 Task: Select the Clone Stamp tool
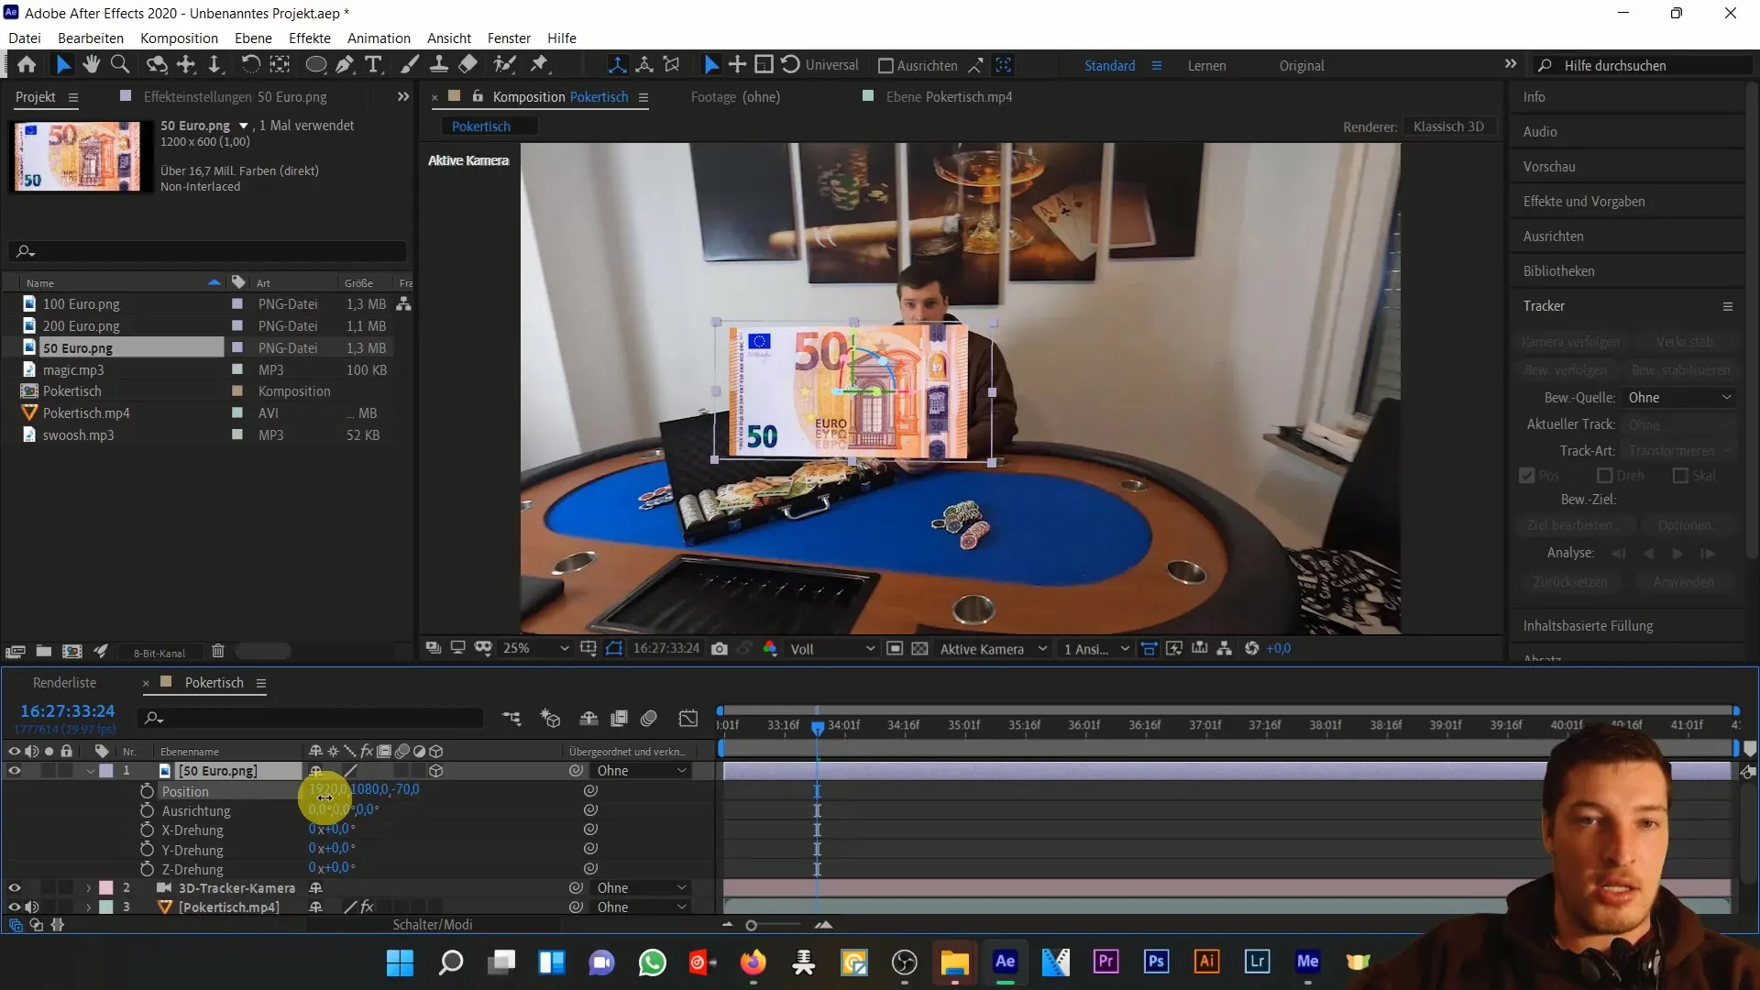point(439,64)
